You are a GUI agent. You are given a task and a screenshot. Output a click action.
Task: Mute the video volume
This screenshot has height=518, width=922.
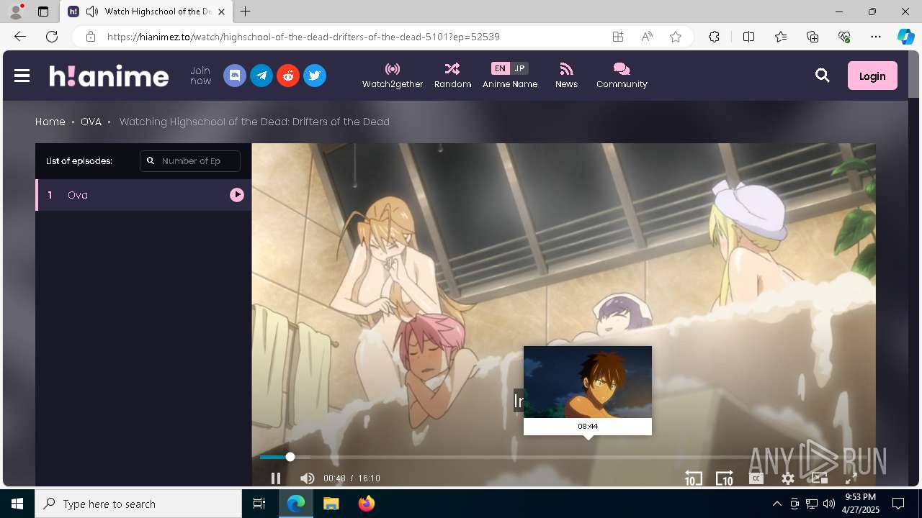[308, 478]
